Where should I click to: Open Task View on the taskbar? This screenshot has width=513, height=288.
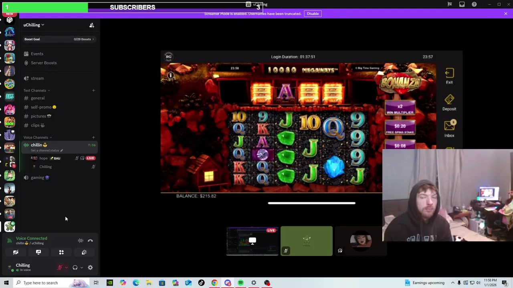[x=96, y=283]
